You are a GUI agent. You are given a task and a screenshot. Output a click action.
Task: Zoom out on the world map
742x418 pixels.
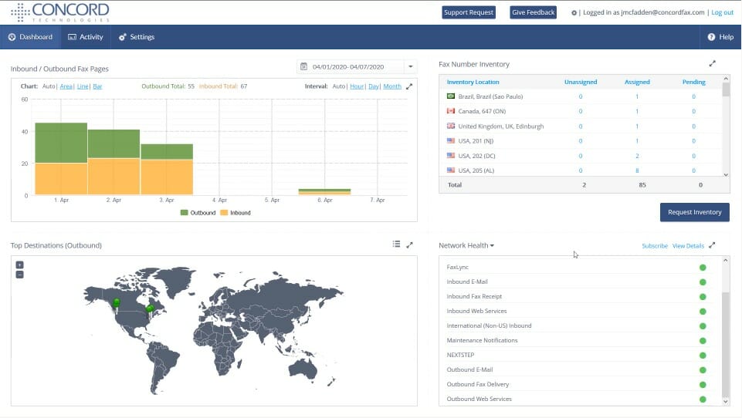point(19,275)
